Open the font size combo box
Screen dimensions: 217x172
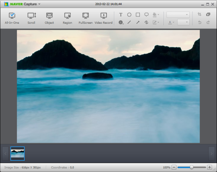coord(183,22)
